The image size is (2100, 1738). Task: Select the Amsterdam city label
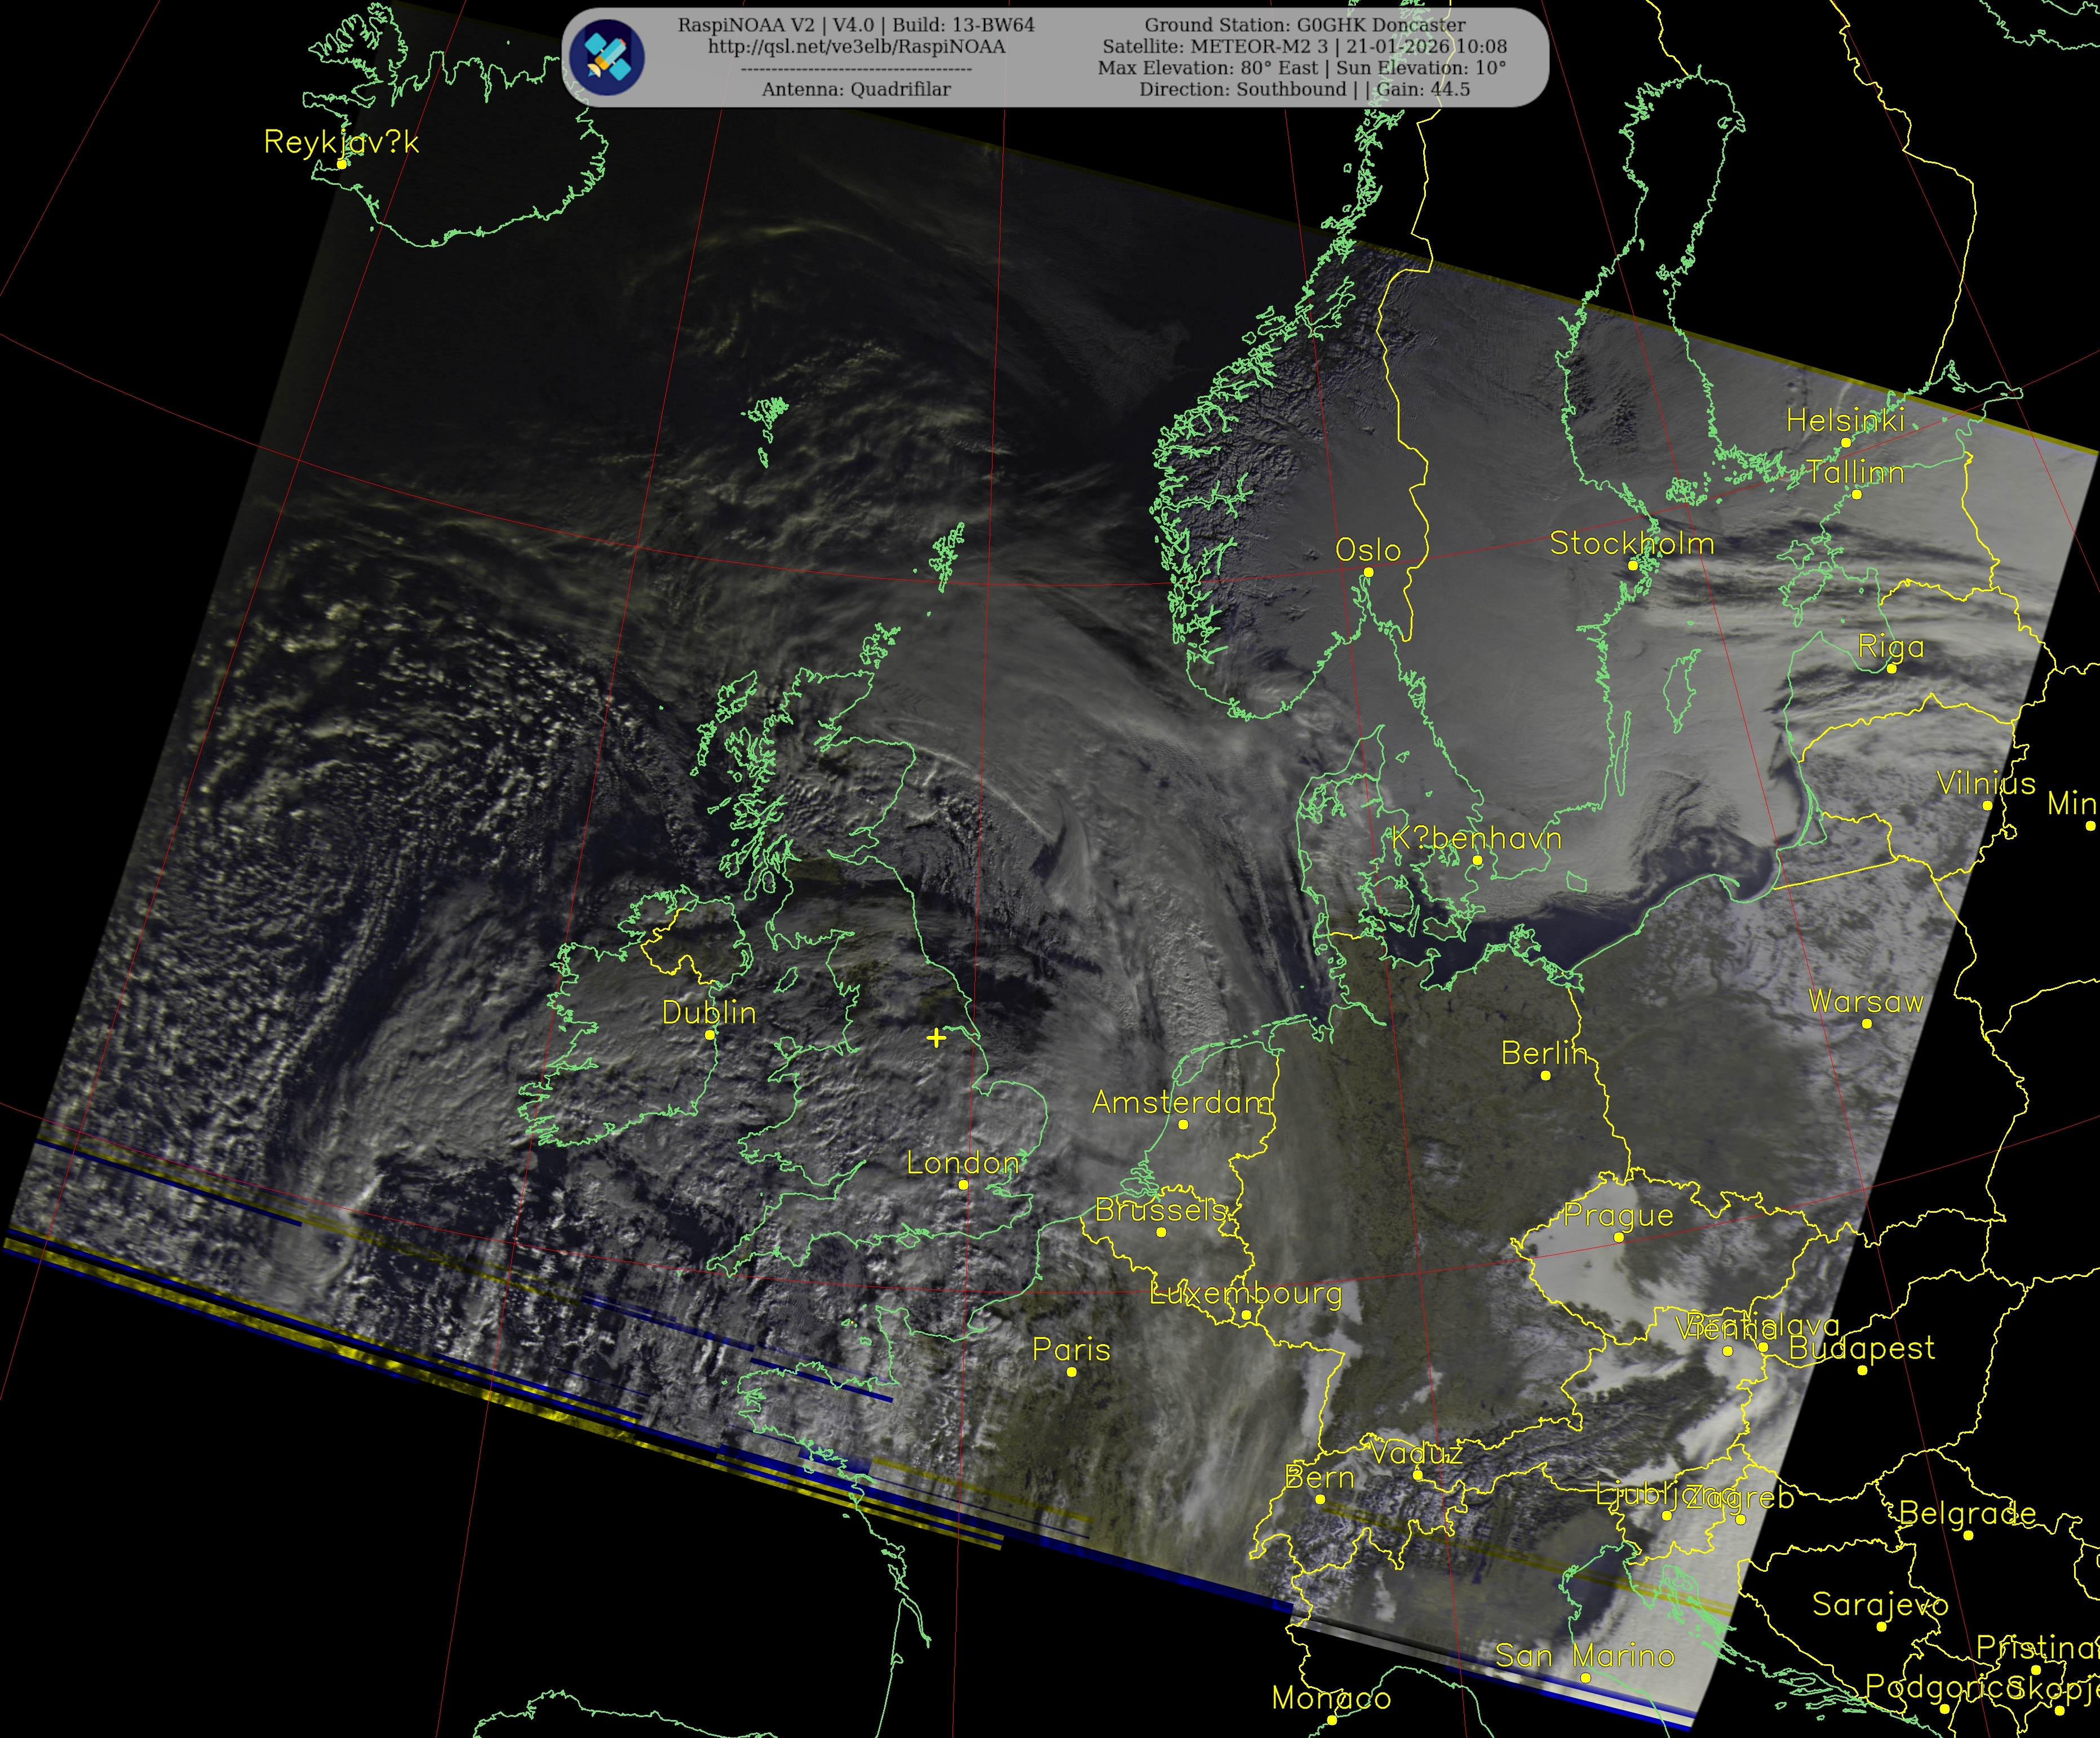click(1182, 1102)
